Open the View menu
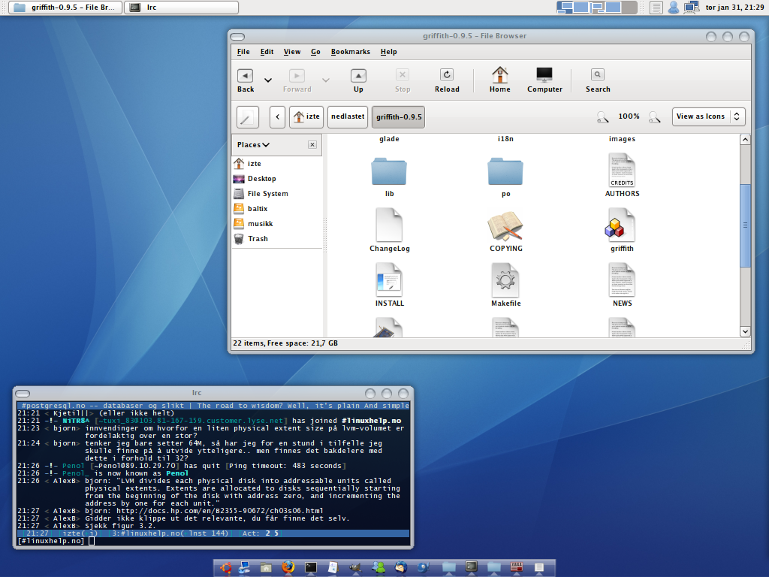Image resolution: width=769 pixels, height=577 pixels. (292, 52)
